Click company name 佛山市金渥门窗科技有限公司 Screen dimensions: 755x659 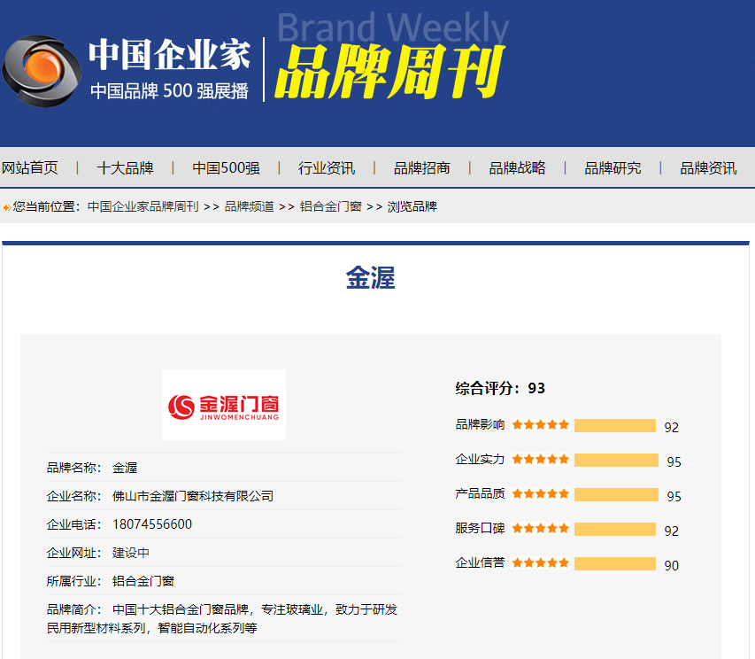click(193, 496)
